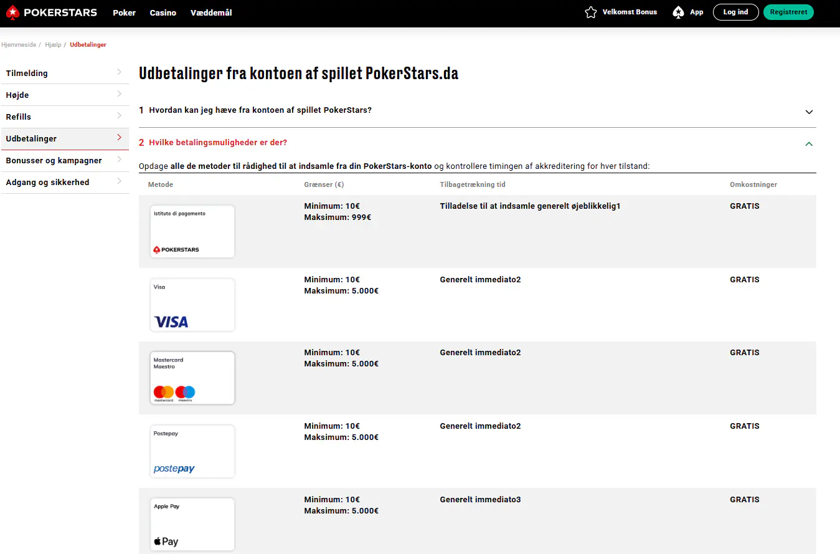Click GRATIS in the Postepay row
Screen dimensions: 840x554
(745, 426)
